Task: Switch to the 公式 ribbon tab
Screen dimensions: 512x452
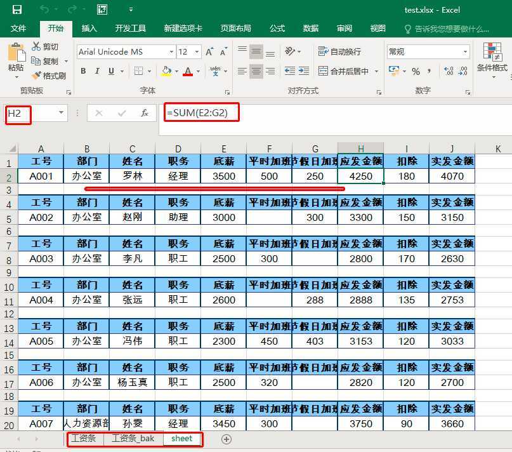Action: pos(277,29)
